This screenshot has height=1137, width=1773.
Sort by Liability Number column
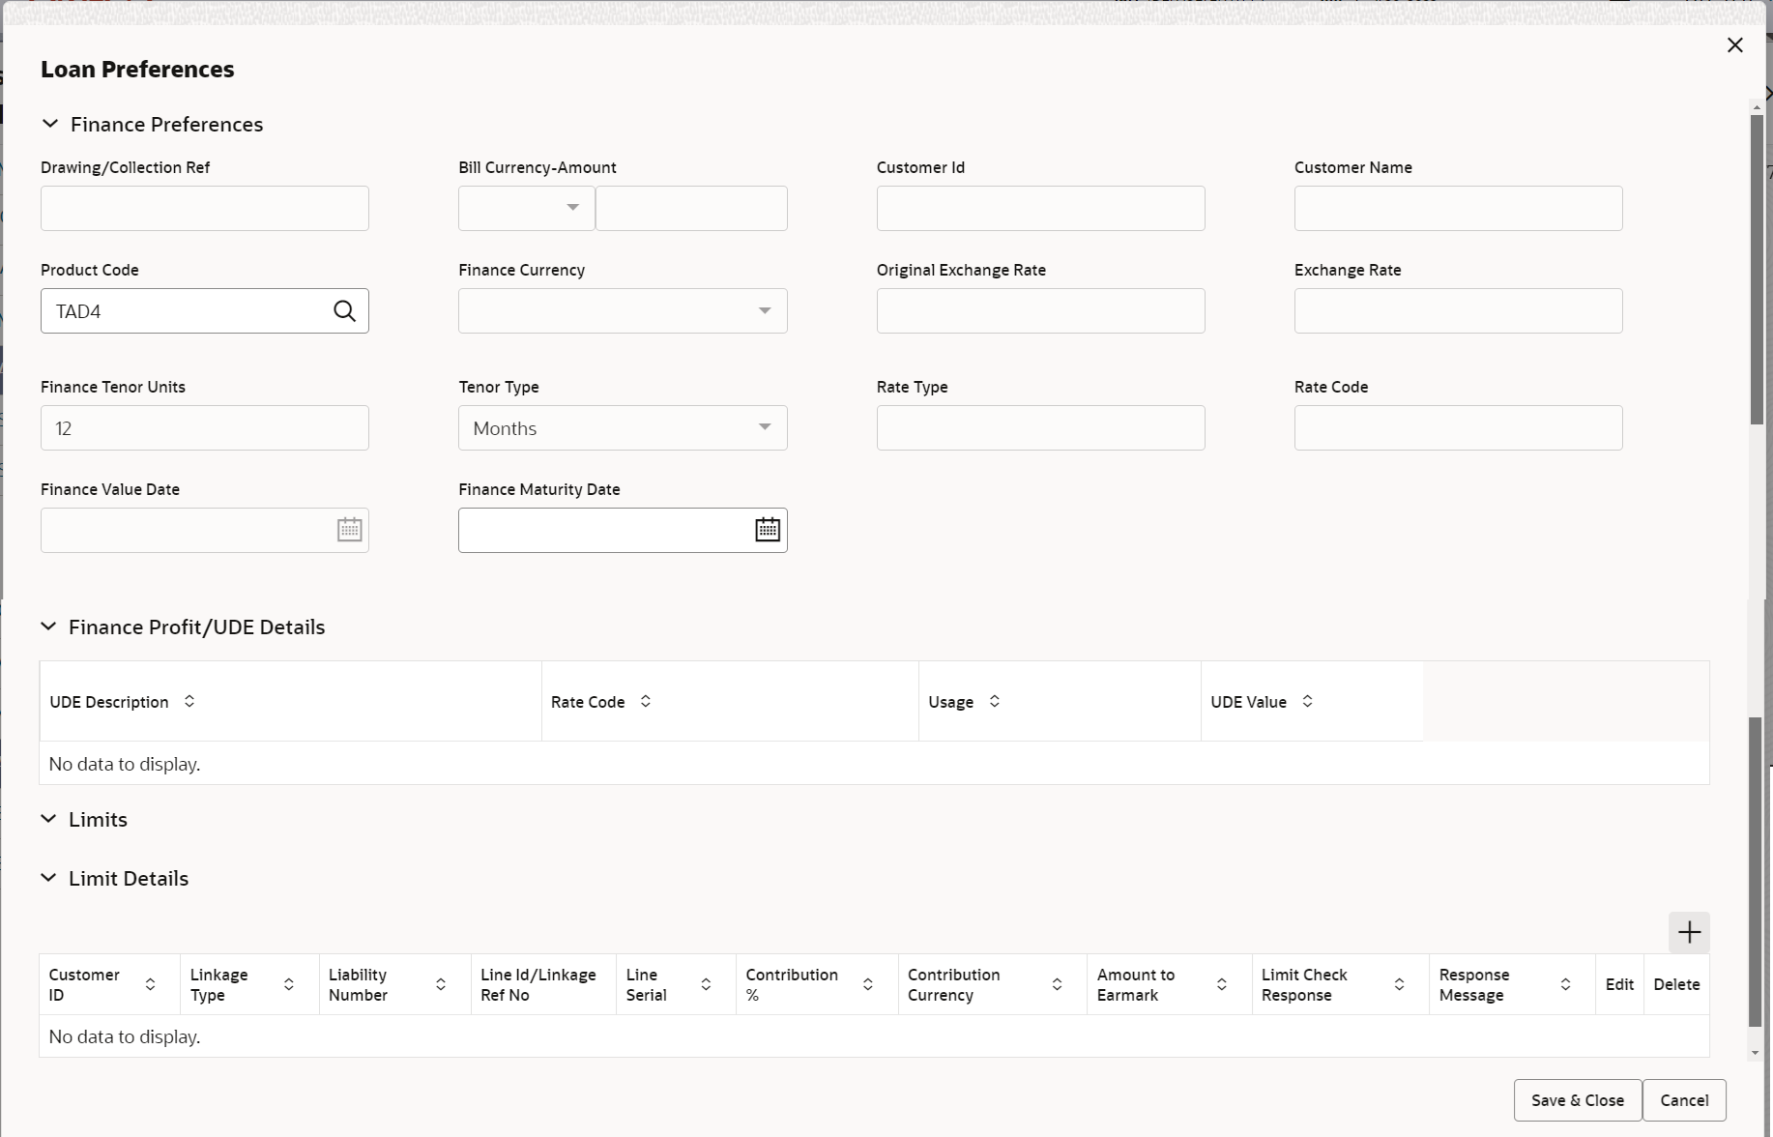click(x=440, y=984)
